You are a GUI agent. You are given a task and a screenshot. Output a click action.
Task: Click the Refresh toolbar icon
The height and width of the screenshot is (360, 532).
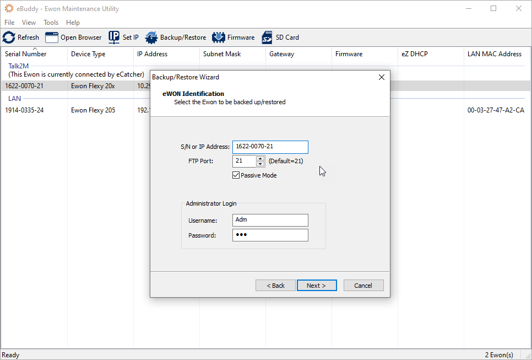coord(9,37)
